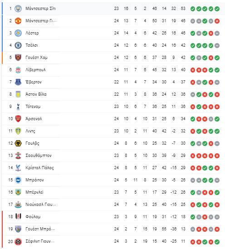The image size is (225, 249).
Task: Click Liverpool's first red loss form icon
Action: (x=193, y=70)
